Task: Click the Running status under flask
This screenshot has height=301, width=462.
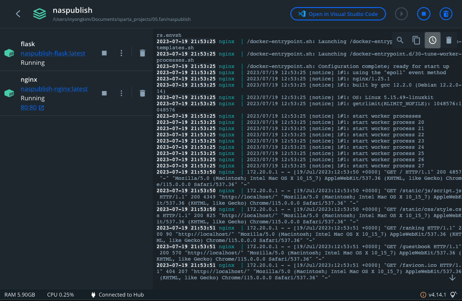Action: coord(33,63)
